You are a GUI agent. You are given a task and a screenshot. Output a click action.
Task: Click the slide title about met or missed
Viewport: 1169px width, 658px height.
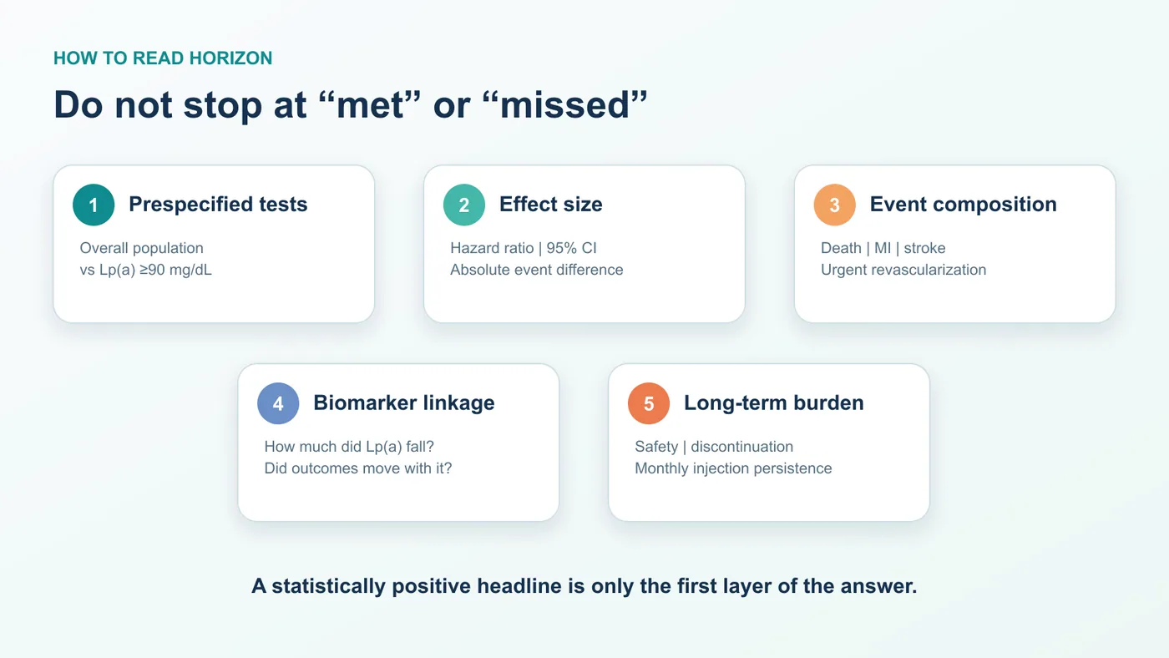[x=351, y=105]
